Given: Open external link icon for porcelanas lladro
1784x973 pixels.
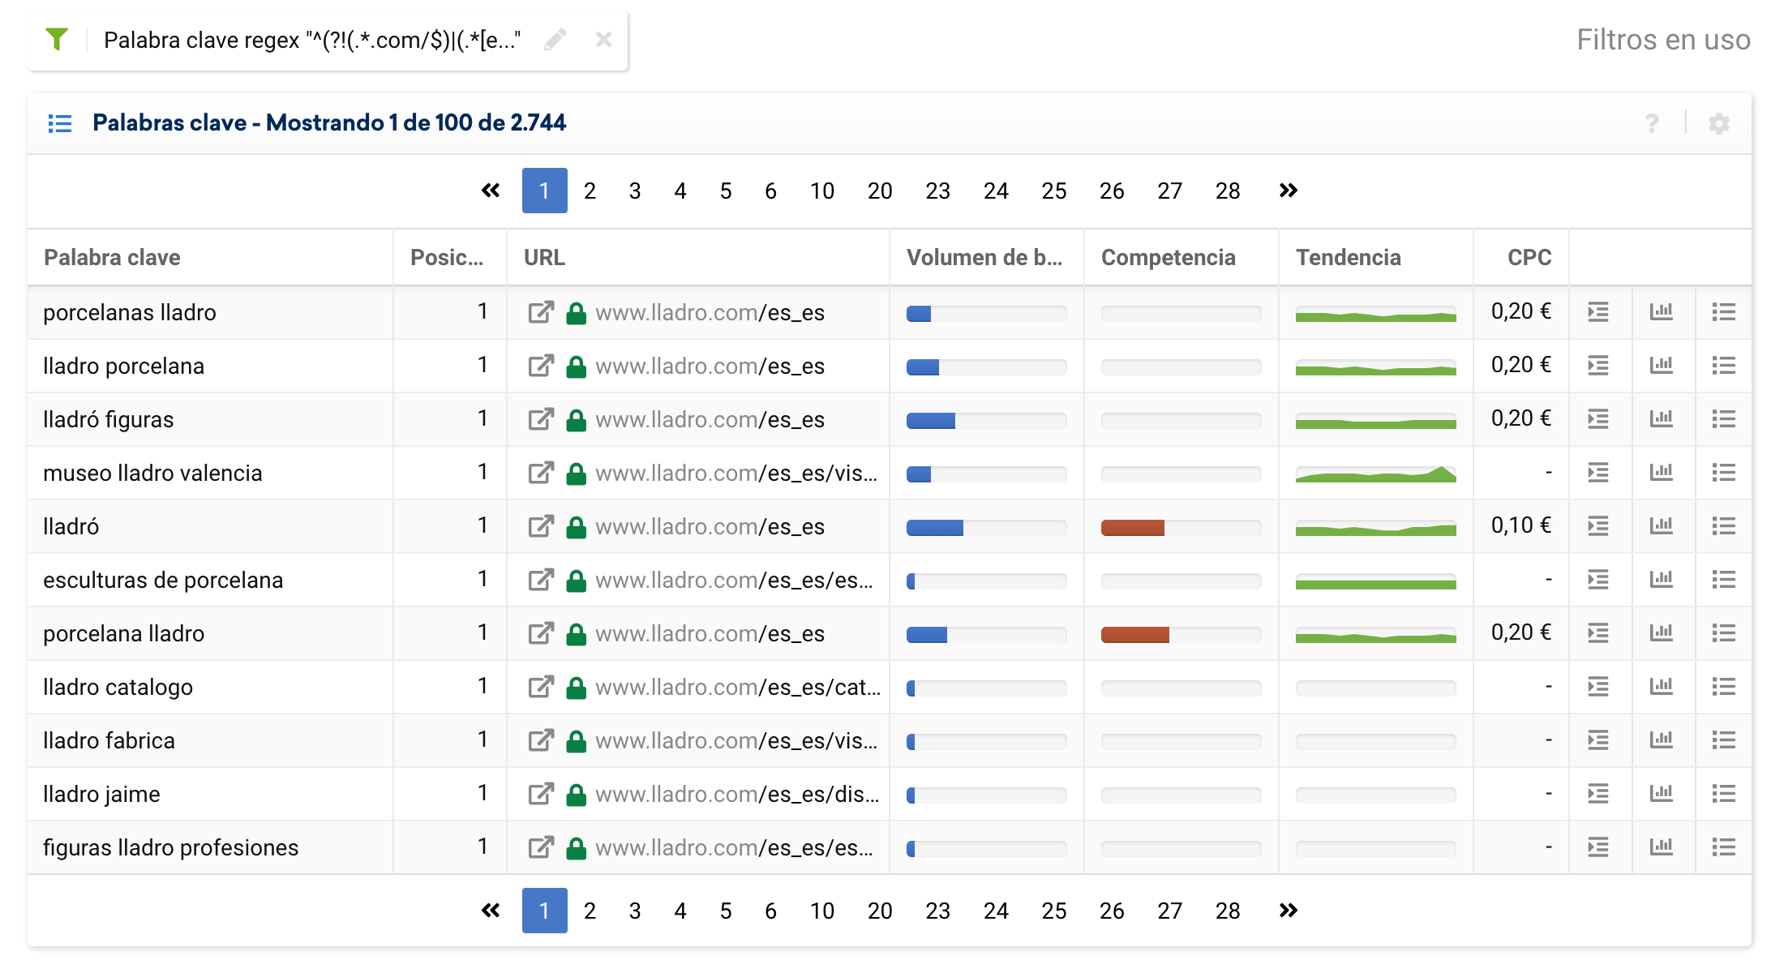Looking at the screenshot, I should tap(541, 312).
